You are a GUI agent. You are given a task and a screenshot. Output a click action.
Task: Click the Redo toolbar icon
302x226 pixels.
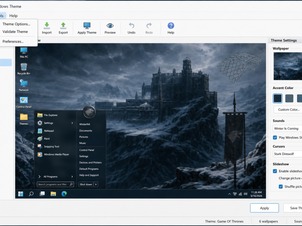(x=149, y=26)
